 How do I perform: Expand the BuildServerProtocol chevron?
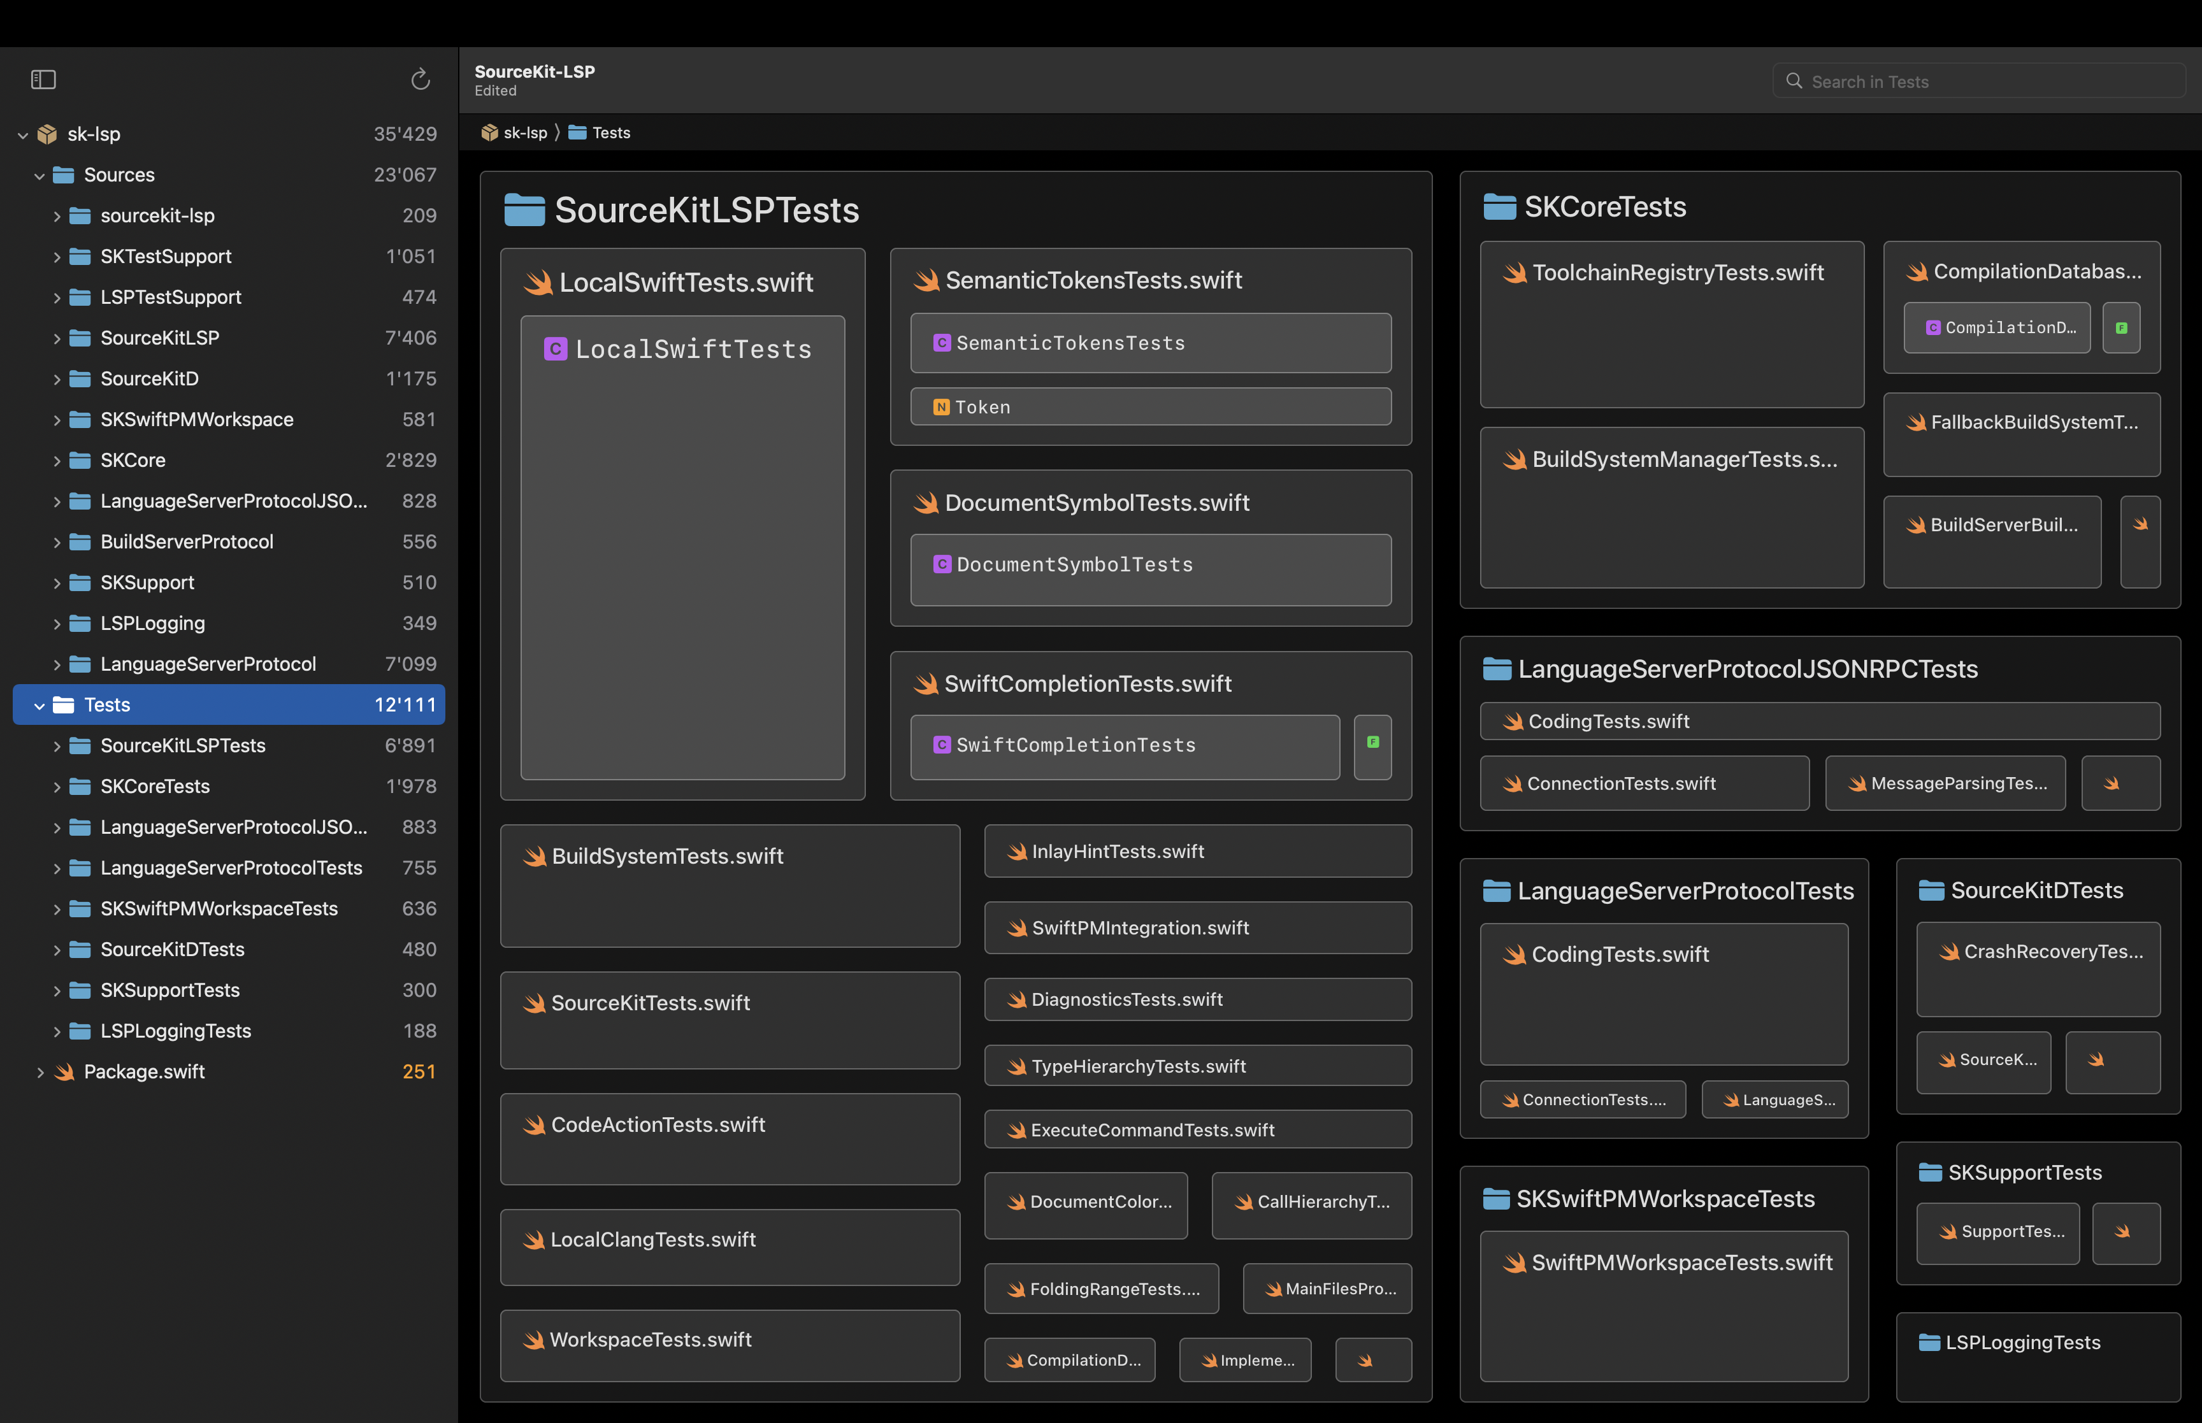coord(56,543)
